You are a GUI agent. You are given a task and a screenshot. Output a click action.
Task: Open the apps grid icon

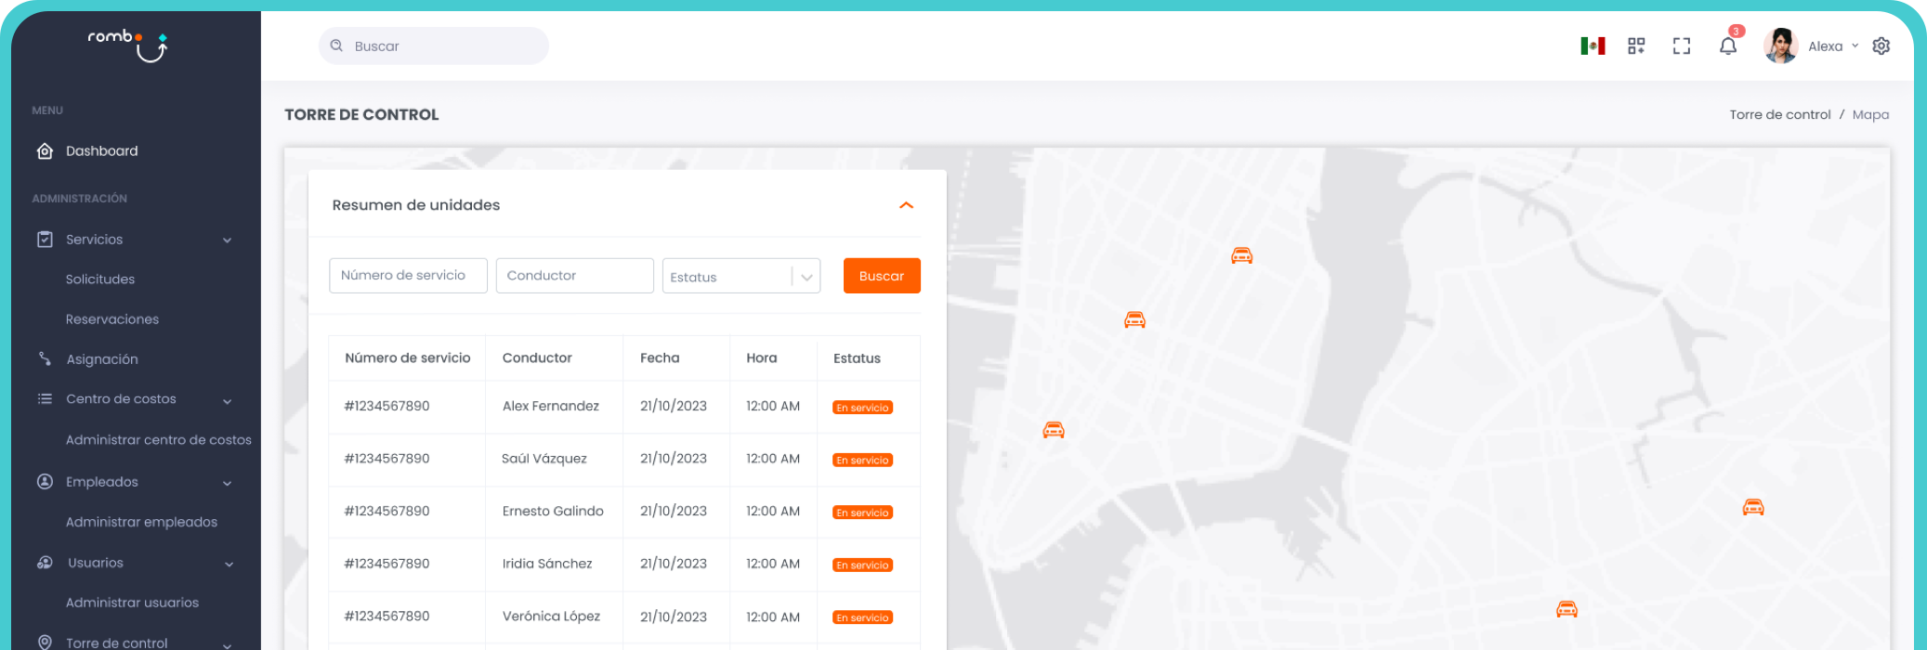[x=1636, y=45]
